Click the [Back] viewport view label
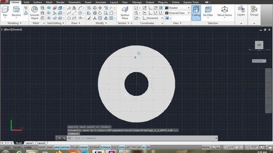Screen dimensions: 273x153 click(8, 30)
